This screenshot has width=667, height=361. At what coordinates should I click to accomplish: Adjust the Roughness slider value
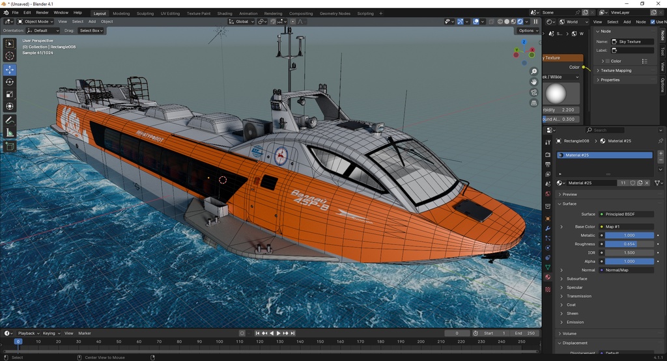tap(629, 244)
